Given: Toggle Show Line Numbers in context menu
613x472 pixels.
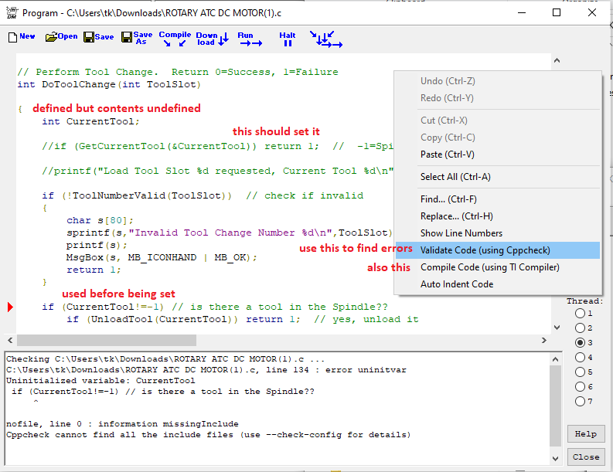Looking at the screenshot, I should point(461,233).
